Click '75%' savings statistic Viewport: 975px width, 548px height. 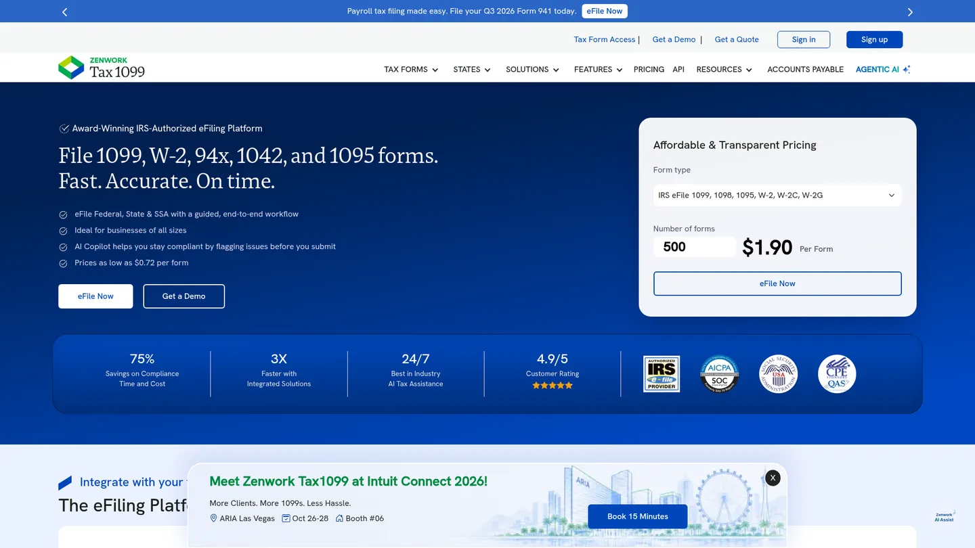pyautogui.click(x=142, y=359)
